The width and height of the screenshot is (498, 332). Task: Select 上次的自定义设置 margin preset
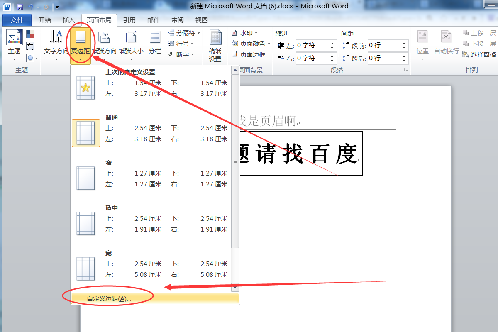pyautogui.click(x=151, y=88)
